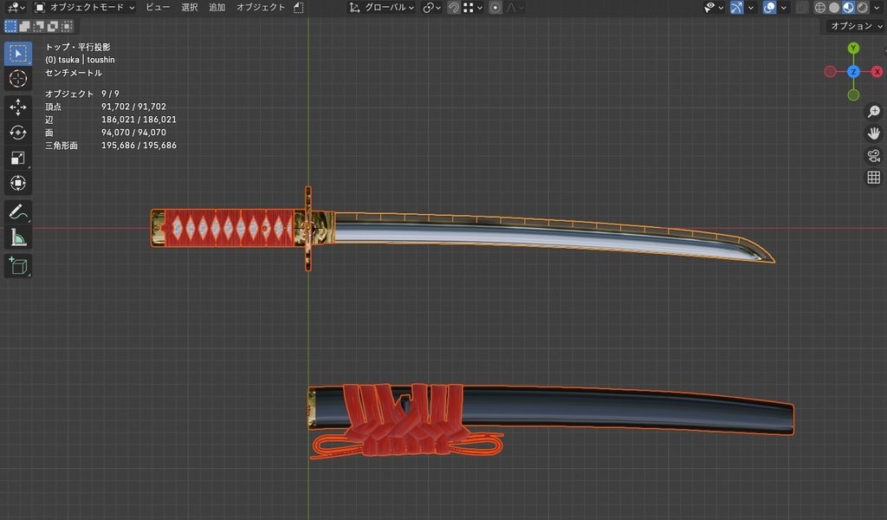
Task: Choose the Measure ruler tool
Action: point(17,237)
